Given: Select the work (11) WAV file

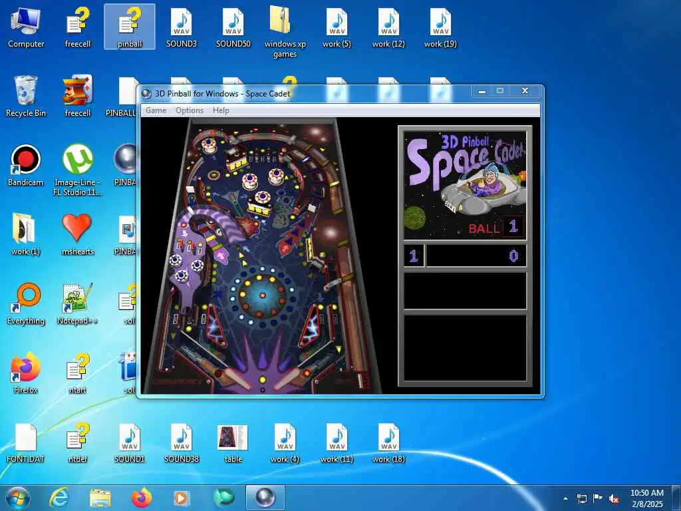Looking at the screenshot, I should tap(337, 442).
